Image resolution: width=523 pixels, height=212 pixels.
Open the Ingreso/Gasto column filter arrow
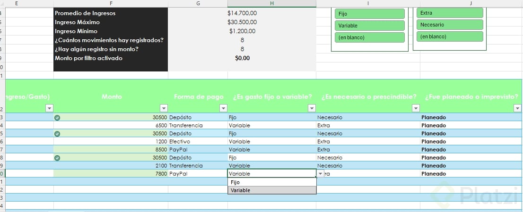click(49, 108)
